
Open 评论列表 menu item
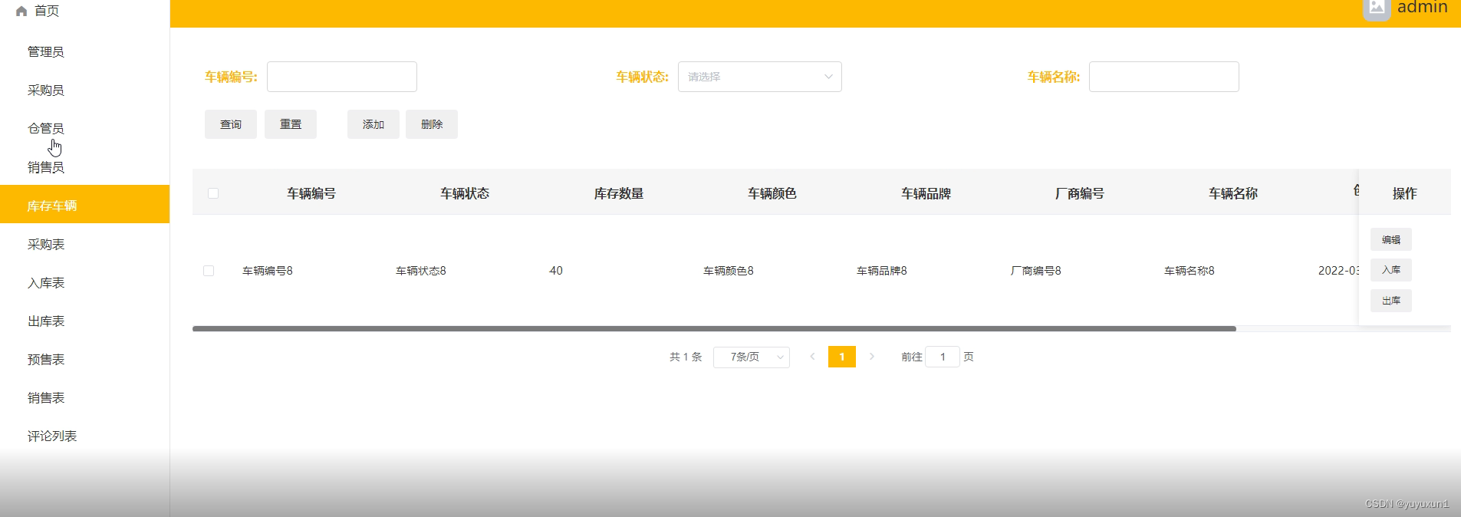[84, 436]
